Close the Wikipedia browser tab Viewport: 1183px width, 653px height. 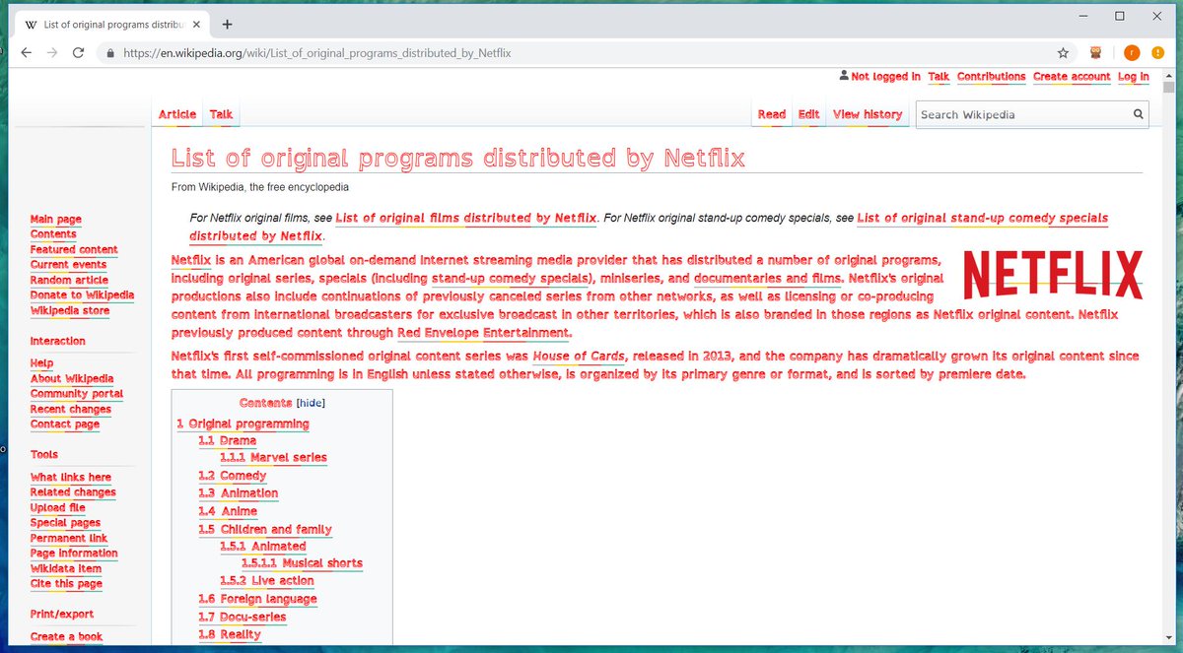198,24
